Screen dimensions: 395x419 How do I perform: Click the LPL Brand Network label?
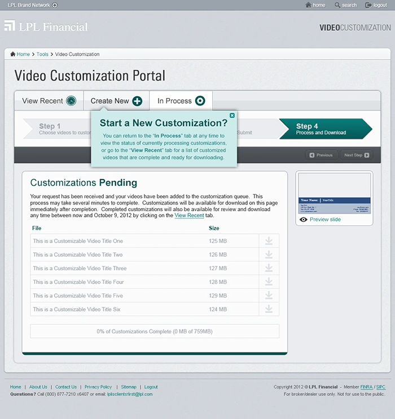click(29, 5)
